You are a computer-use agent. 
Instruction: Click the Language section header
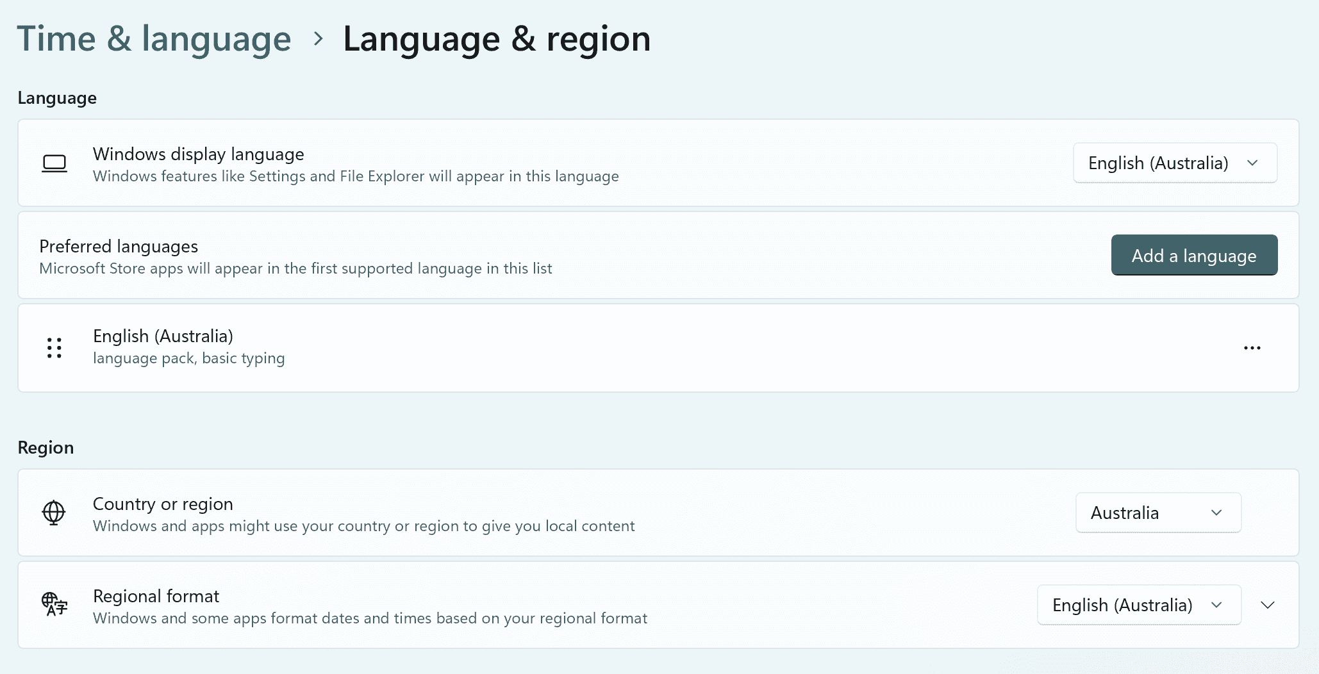(x=57, y=98)
